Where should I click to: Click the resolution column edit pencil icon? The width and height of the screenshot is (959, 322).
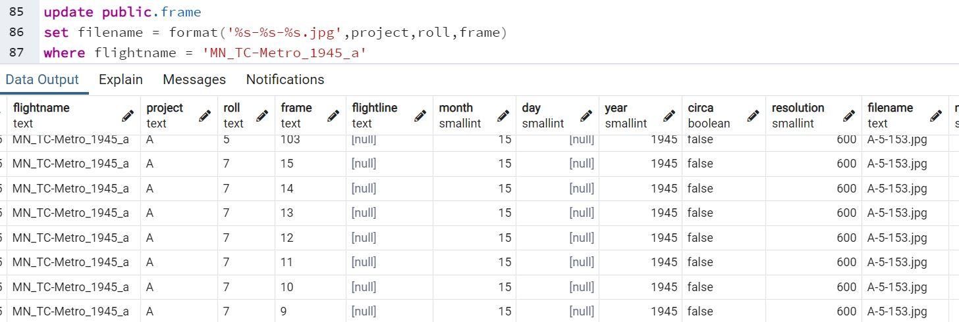pyautogui.click(x=849, y=116)
